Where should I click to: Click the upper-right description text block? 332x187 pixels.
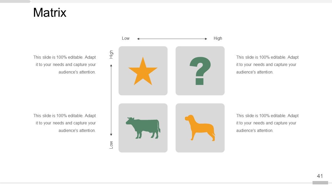[x=267, y=65]
